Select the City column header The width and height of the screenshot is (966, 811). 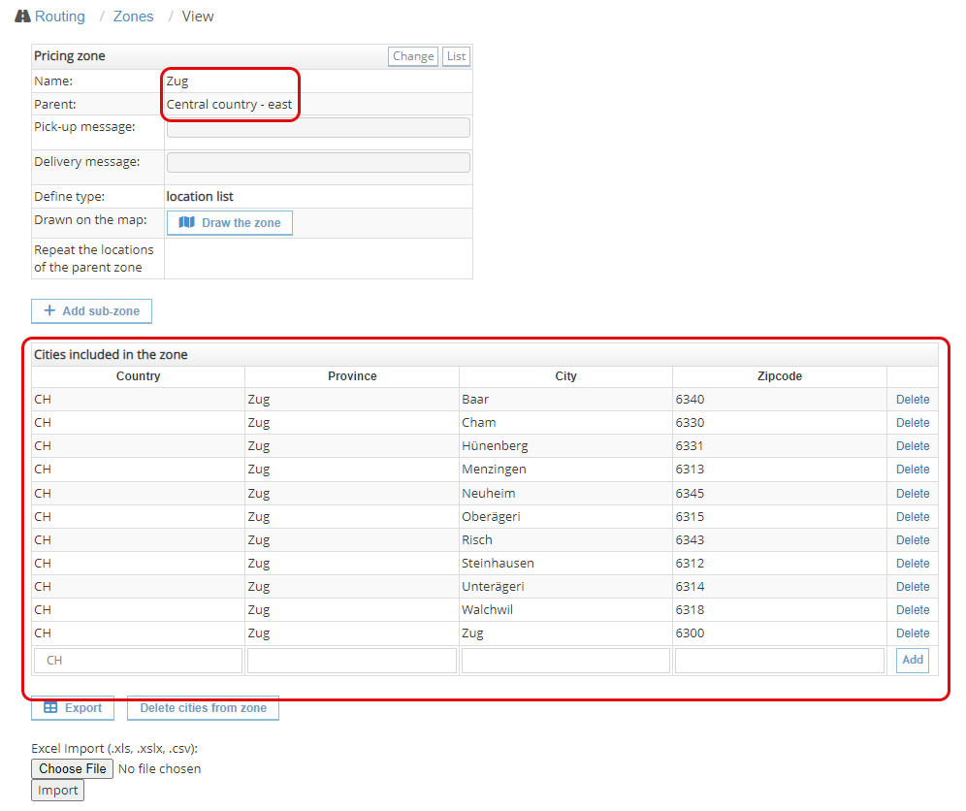pyautogui.click(x=565, y=376)
